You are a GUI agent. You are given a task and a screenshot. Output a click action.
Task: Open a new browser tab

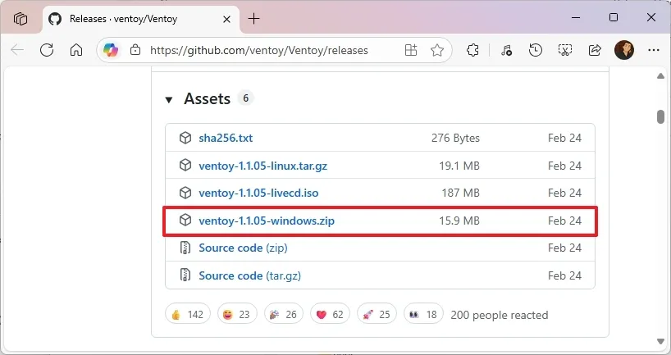(253, 19)
